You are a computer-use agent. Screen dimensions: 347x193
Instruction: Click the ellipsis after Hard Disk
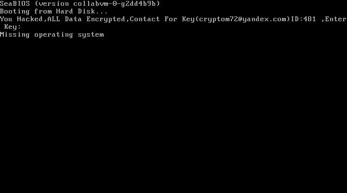coord(101,11)
